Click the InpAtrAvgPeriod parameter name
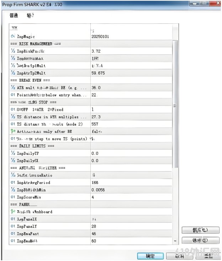The width and height of the screenshot is (222, 261). pos(33,183)
